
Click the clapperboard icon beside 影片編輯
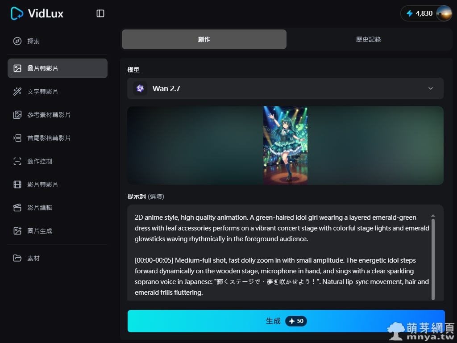click(x=17, y=208)
